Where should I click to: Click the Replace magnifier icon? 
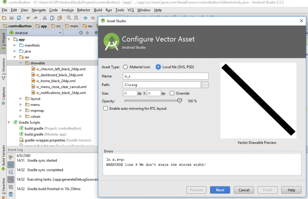pyautogui.click(x=76, y=18)
